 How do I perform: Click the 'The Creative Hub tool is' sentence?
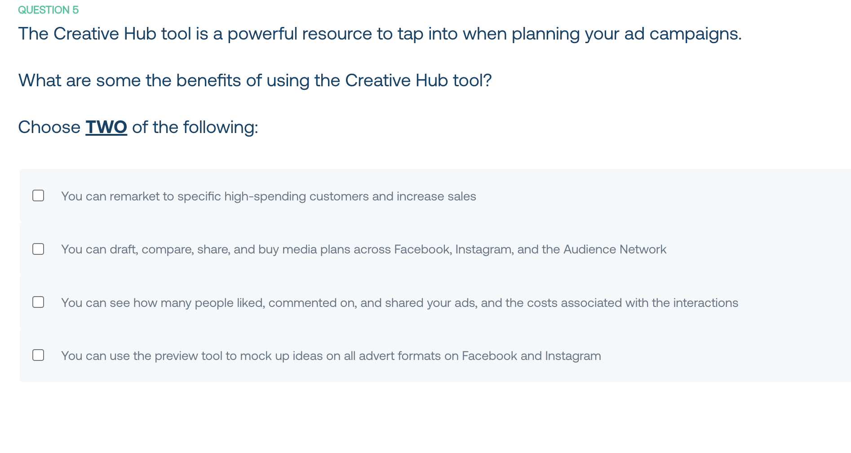(380, 34)
